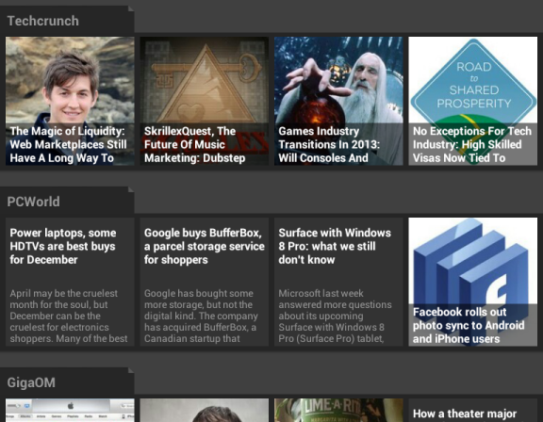Tap the Road to Shared Prosperity image

click(x=473, y=80)
